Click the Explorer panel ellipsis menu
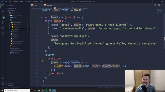Viewport: 165px width, 92px height. (x=27, y=5)
